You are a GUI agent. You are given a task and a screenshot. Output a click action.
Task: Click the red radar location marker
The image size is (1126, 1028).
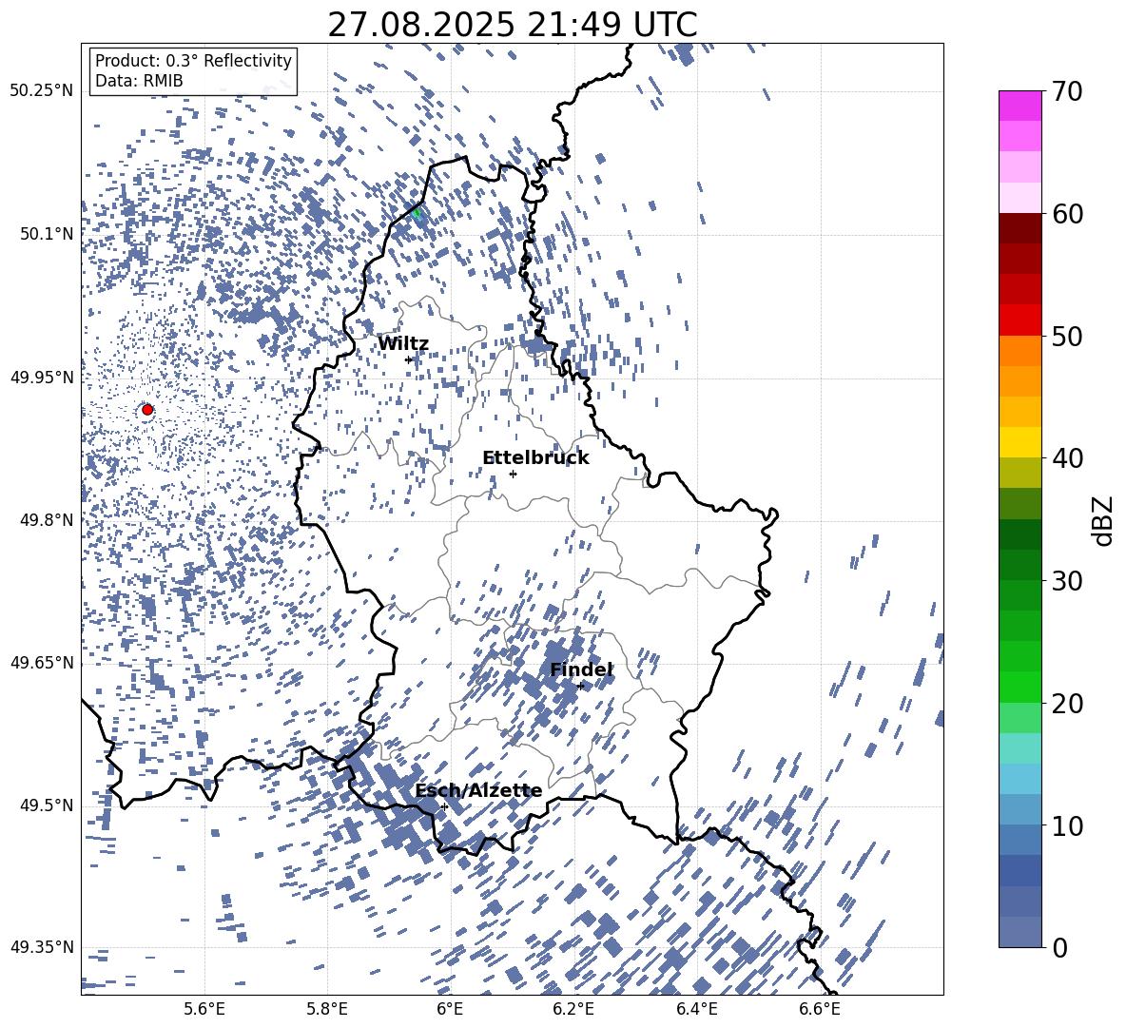pos(147,409)
